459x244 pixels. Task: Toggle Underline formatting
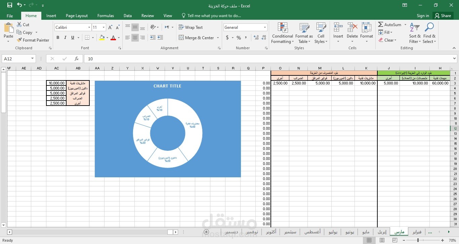pyautogui.click(x=73, y=38)
